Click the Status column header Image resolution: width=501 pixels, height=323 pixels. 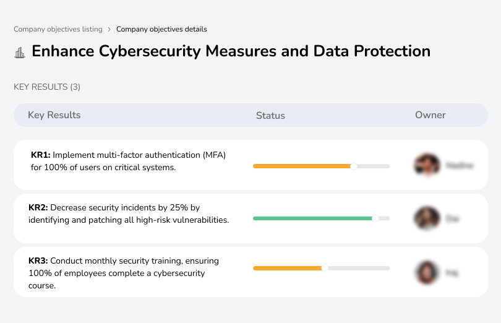pyautogui.click(x=270, y=116)
